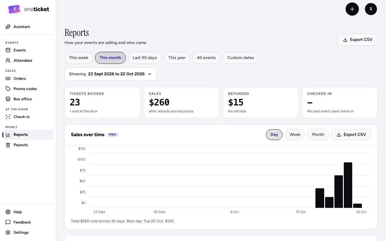The image size is (386, 241).
Task: Click the black plus create button
Action: pyautogui.click(x=352, y=9)
